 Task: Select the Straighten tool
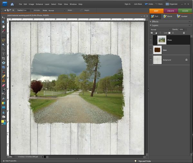(x=4, y=67)
